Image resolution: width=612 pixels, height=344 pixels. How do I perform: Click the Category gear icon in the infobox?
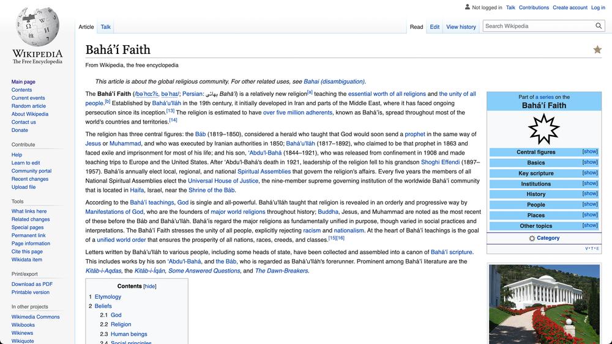(x=532, y=238)
